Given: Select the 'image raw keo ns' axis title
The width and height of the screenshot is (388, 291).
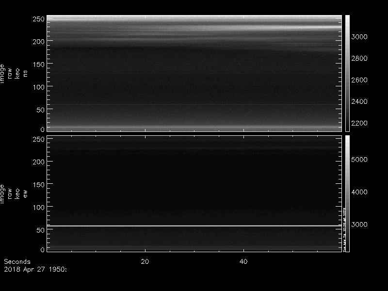Looking at the screenshot, I should [14, 73].
